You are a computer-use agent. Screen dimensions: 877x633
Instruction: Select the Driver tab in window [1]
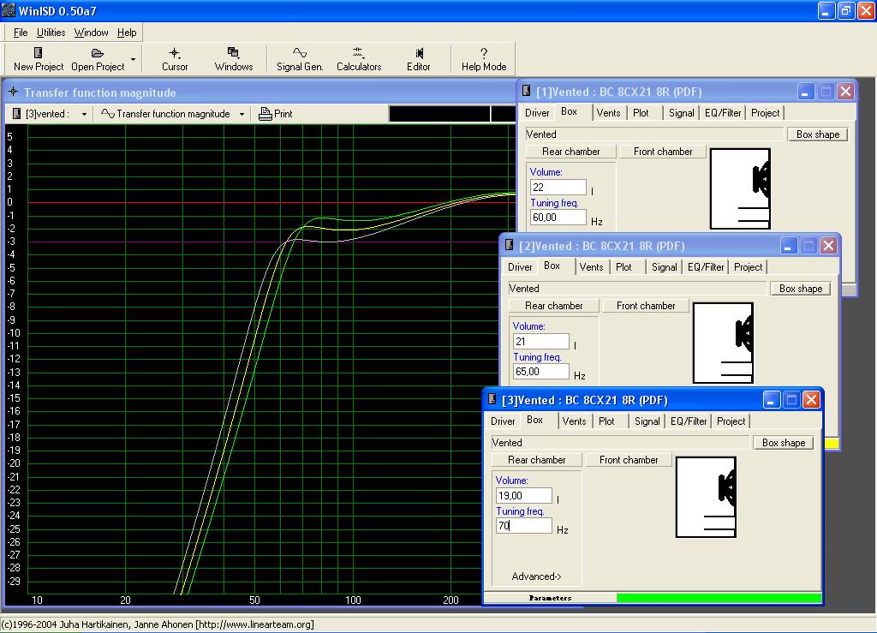[x=537, y=112]
